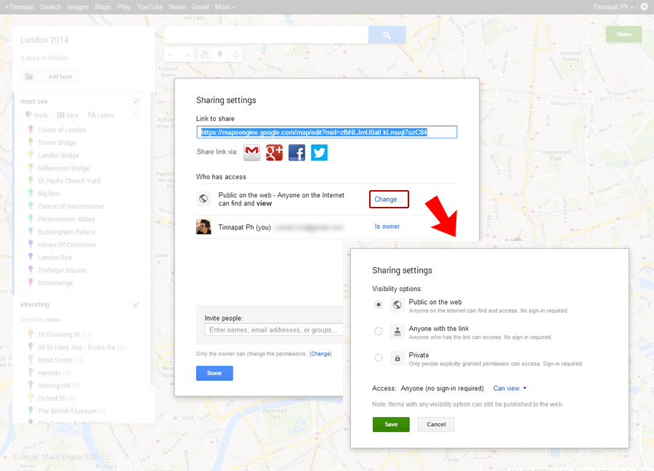Click the Invite people input field

point(274,329)
